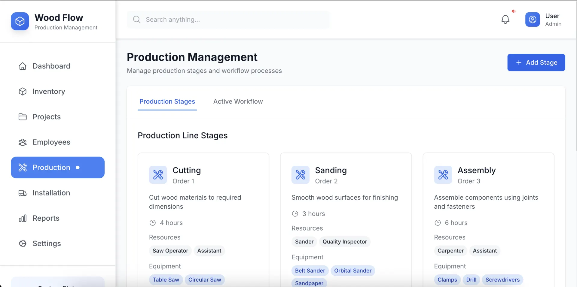Screen dimensions: 577x287
Task: Click the Assembly stage tools icon
Action: tap(443, 175)
